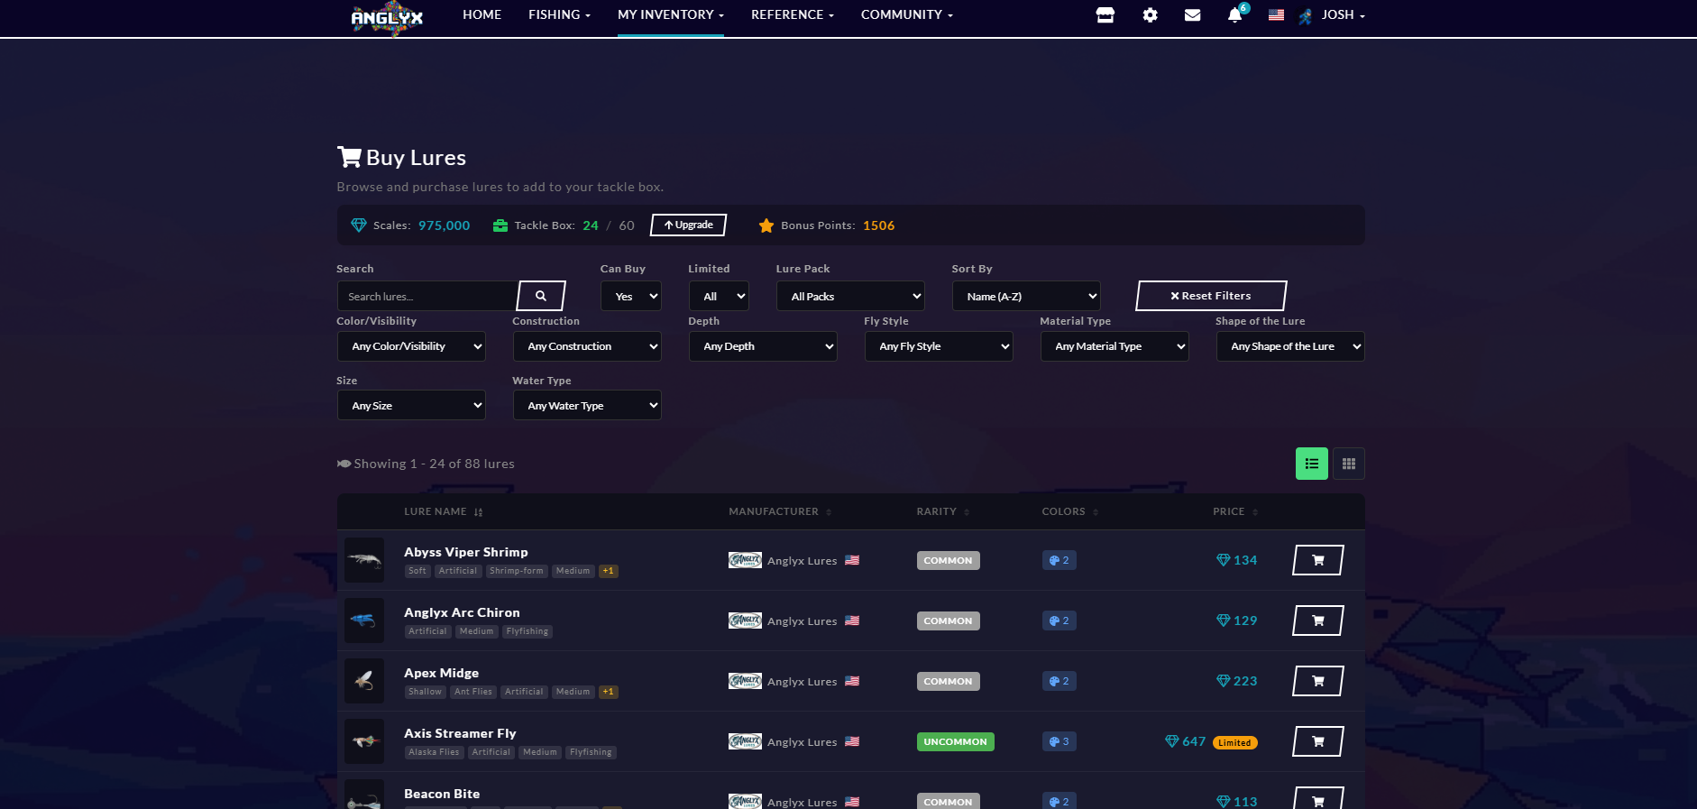Focus the Search lures text field

(427, 296)
